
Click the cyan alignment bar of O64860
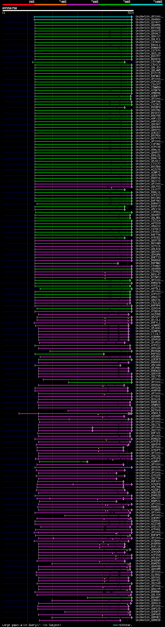pyautogui.click(x=83, y=20)
